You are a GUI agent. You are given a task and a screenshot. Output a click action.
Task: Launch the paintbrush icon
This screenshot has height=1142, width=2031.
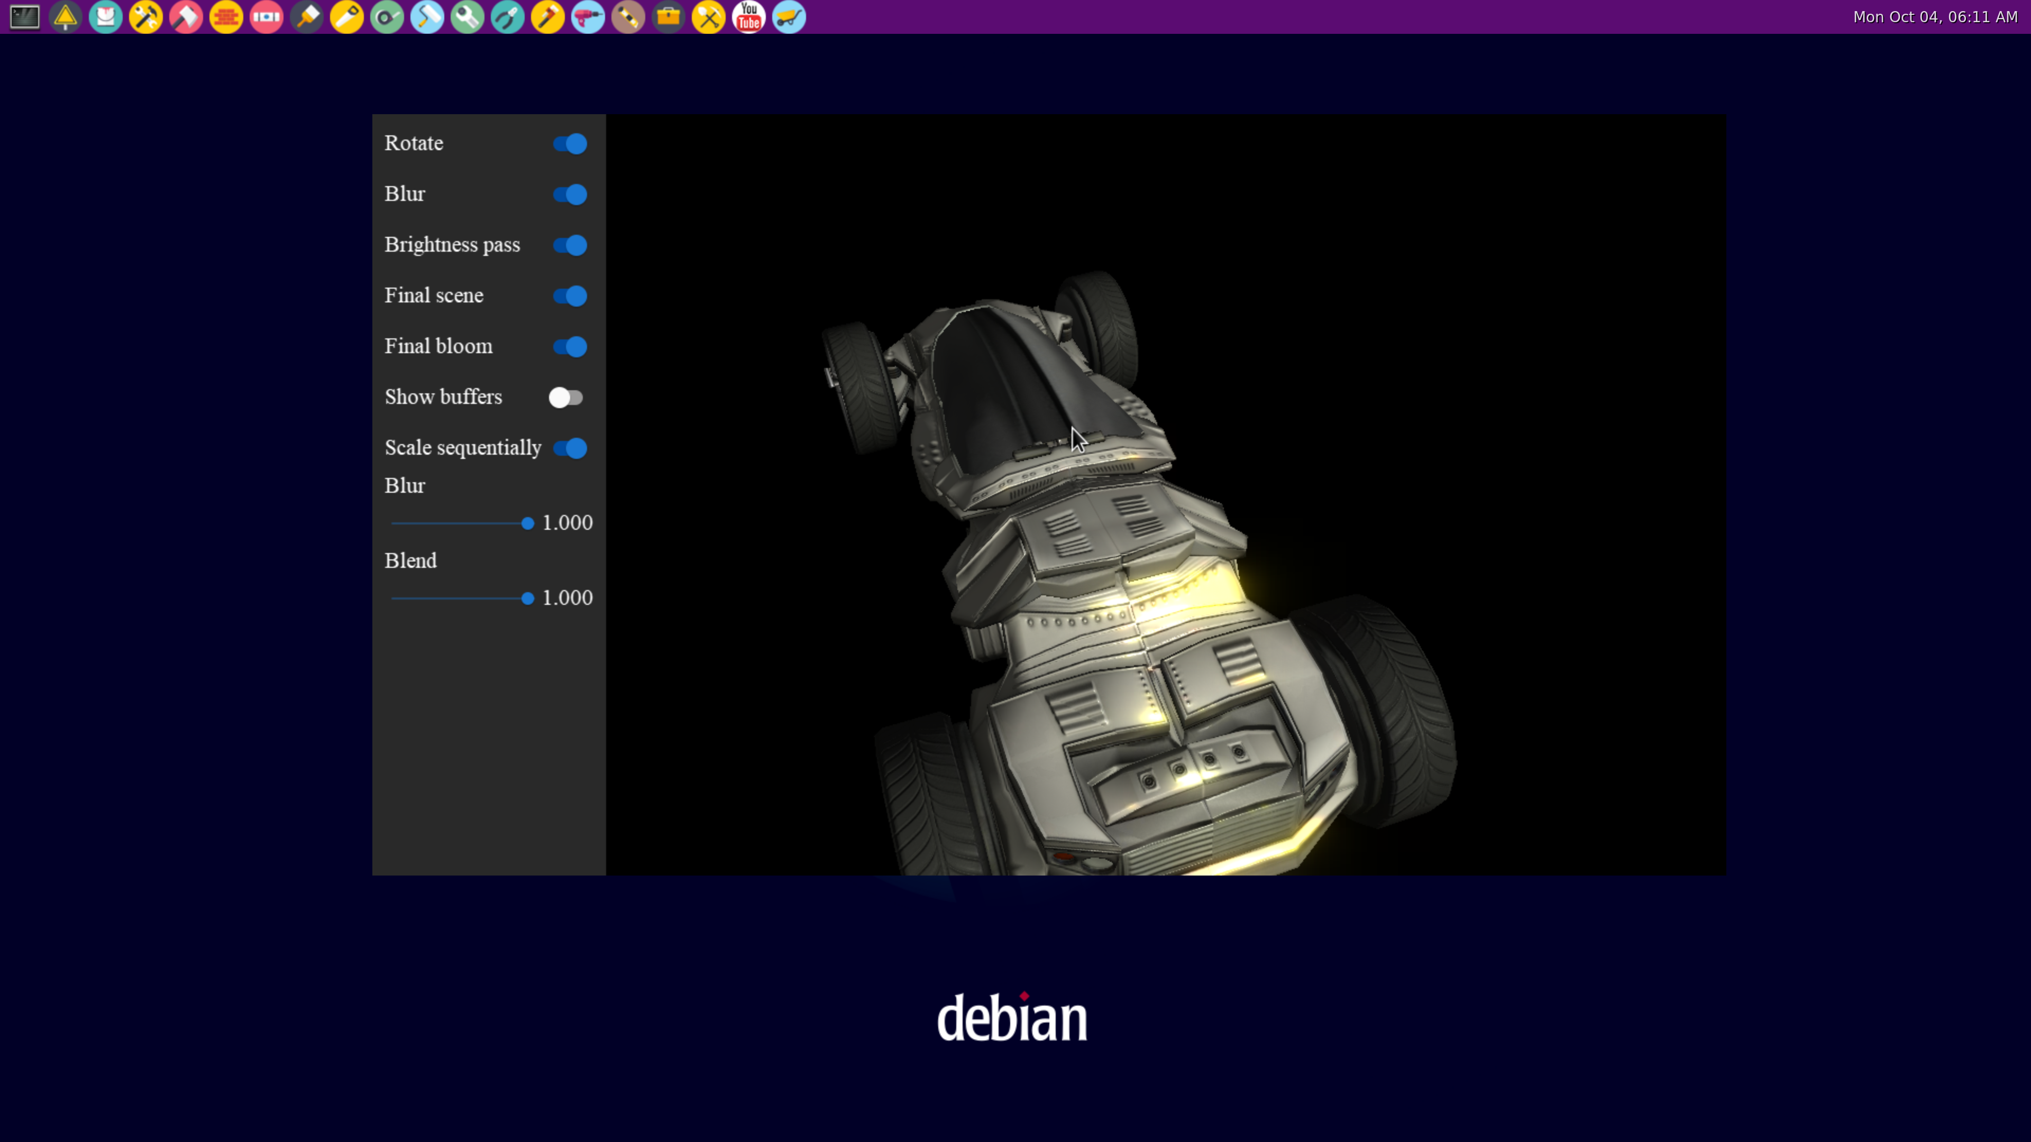click(307, 16)
